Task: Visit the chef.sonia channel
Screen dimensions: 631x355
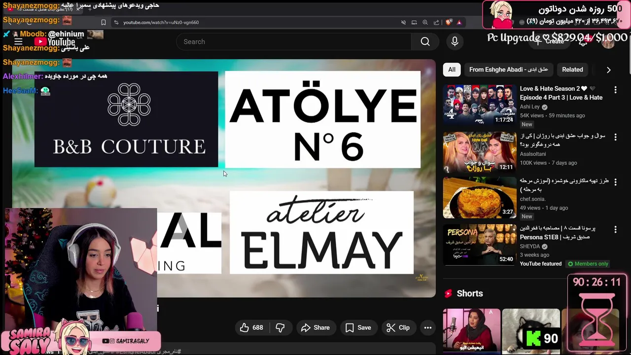Action: click(533, 199)
